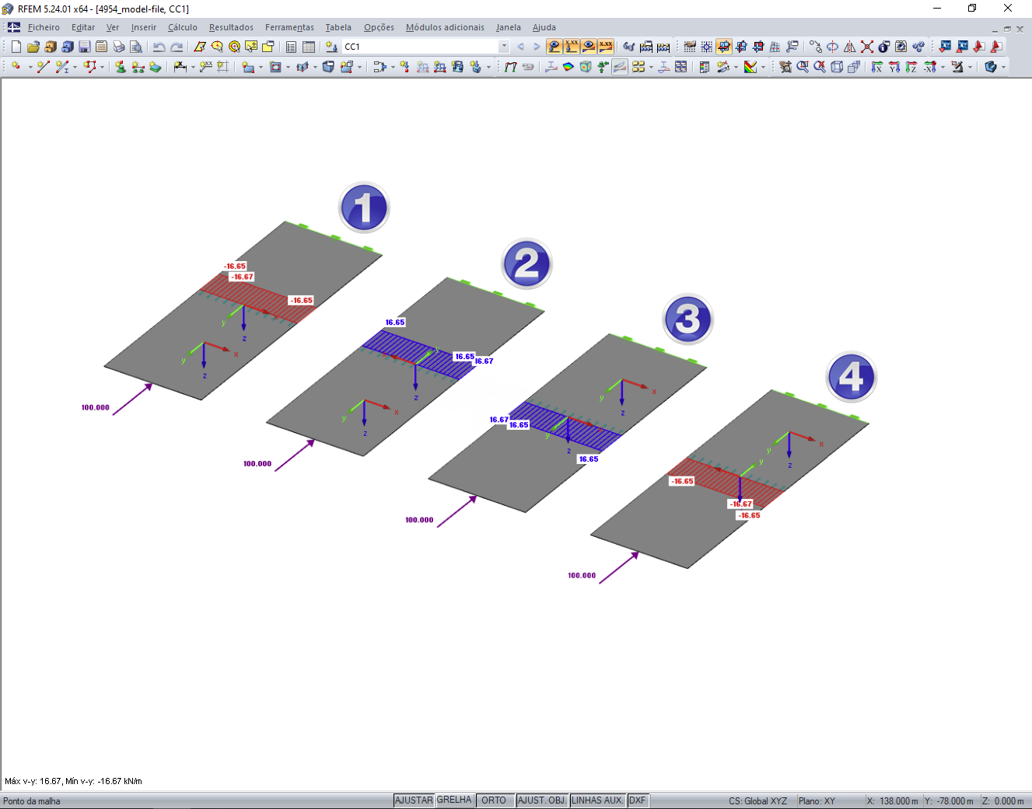Go to previous load case with left arrow
1032x809 pixels.
coord(520,47)
